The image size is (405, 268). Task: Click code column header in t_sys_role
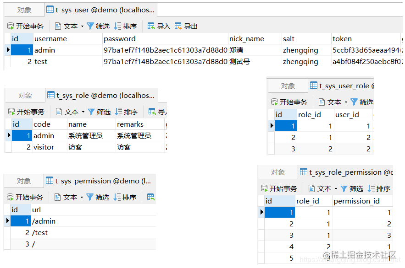(x=50, y=124)
